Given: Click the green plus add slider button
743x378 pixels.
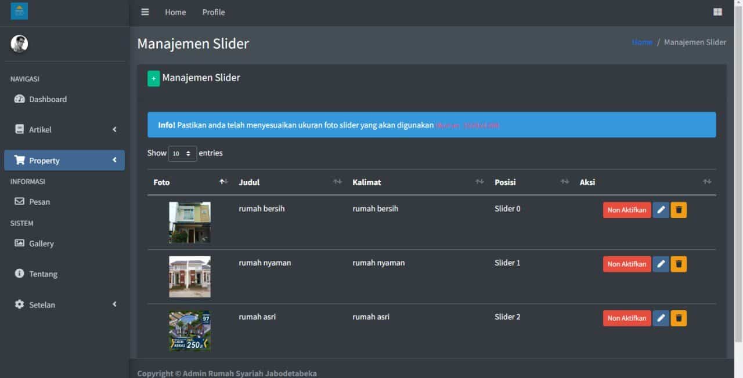Looking at the screenshot, I should [153, 79].
